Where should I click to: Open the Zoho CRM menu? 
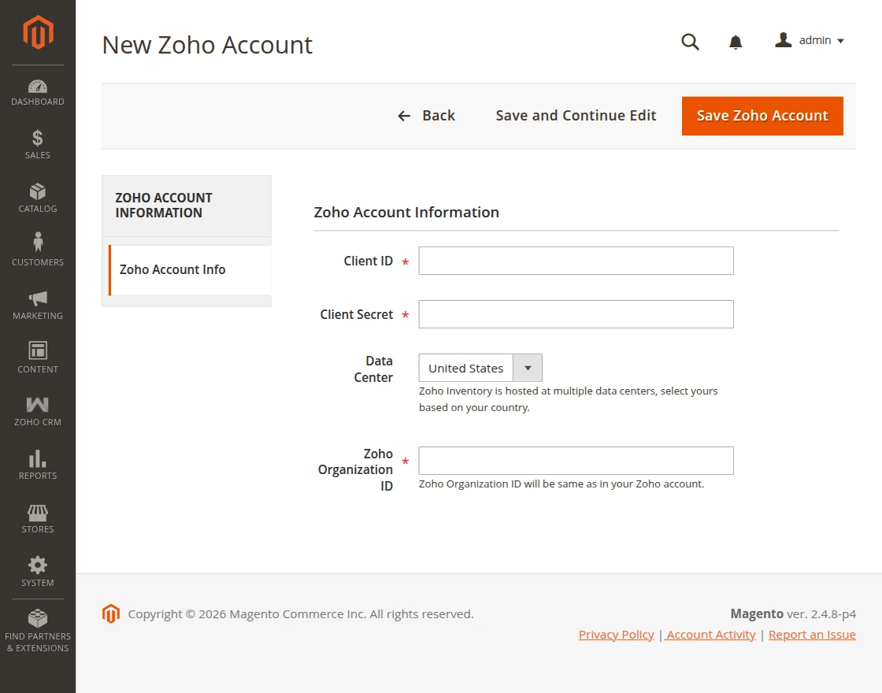click(x=38, y=413)
